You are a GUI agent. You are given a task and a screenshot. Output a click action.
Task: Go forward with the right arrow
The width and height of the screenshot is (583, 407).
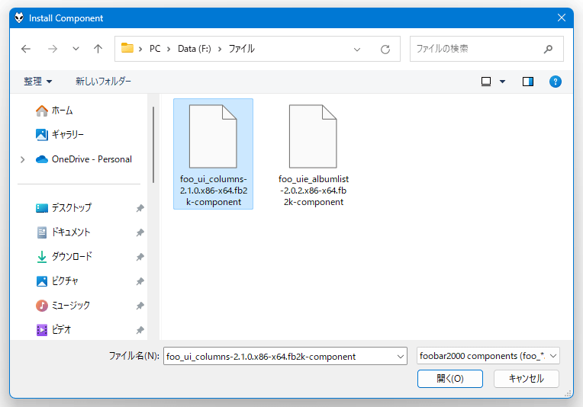click(53, 49)
